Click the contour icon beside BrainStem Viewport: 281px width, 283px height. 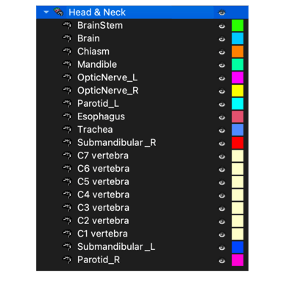click(67, 25)
